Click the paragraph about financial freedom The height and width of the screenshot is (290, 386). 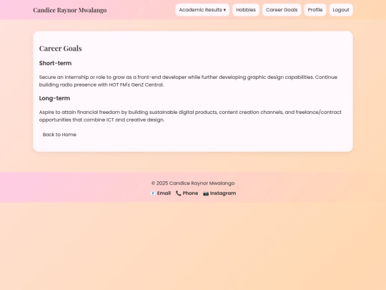[190, 116]
